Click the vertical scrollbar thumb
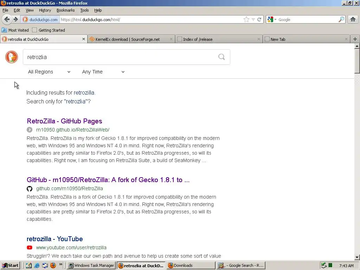The height and width of the screenshot is (270, 360). pos(357,61)
